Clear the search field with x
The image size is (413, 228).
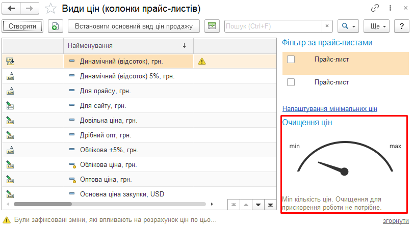click(327, 26)
